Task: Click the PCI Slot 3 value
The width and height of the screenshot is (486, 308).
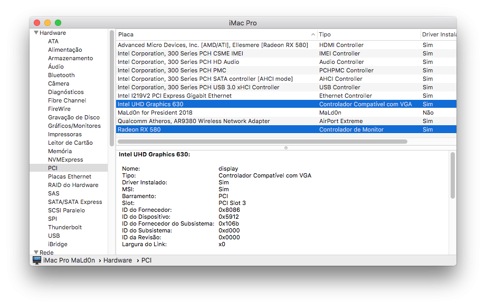Action: pos(232,203)
